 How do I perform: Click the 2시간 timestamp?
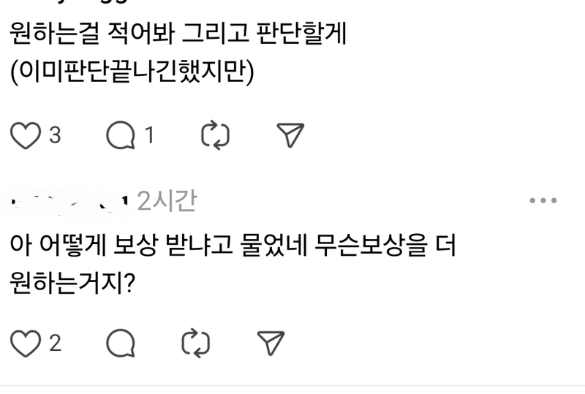coord(167,201)
